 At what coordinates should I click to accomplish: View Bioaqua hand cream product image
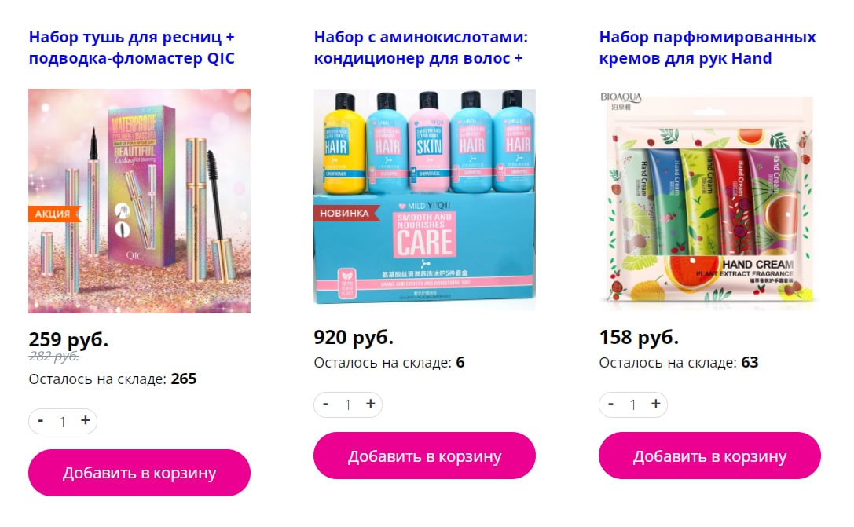click(x=709, y=199)
